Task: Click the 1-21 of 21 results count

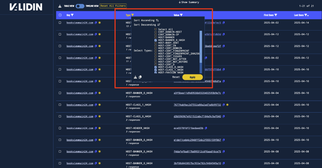Action: click(306, 6)
